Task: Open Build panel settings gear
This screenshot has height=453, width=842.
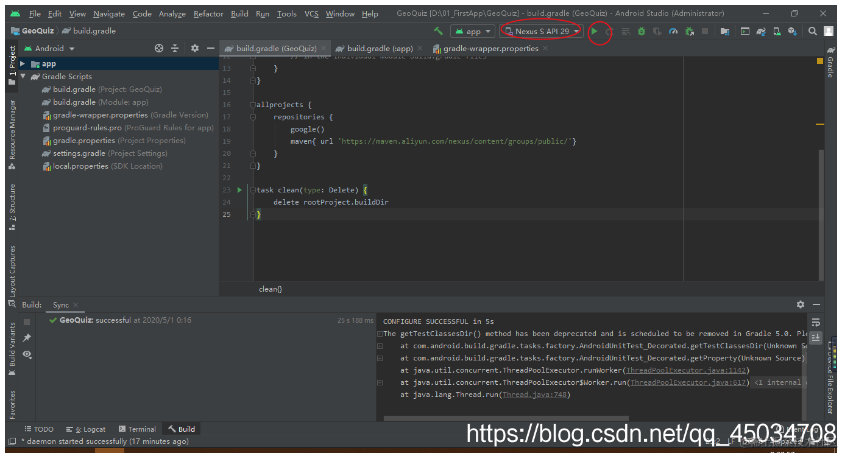Action: pyautogui.click(x=801, y=304)
